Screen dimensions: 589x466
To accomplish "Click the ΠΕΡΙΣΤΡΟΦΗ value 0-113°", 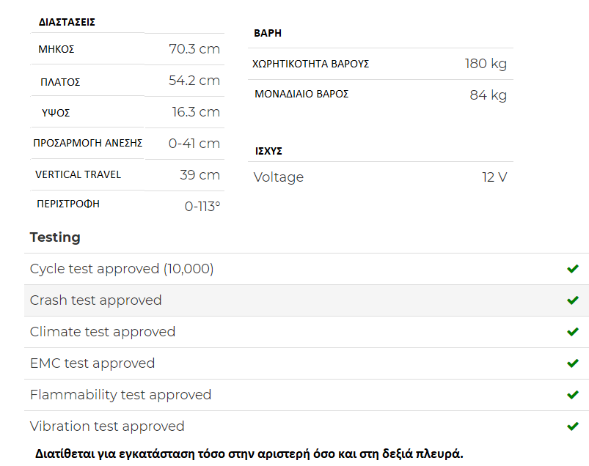I will [202, 207].
